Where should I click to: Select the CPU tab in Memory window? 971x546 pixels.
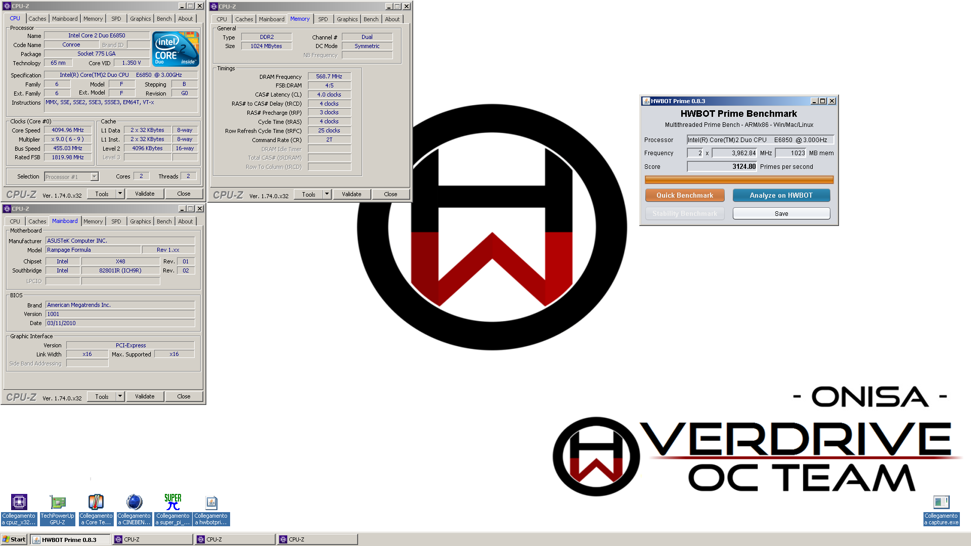click(x=222, y=19)
